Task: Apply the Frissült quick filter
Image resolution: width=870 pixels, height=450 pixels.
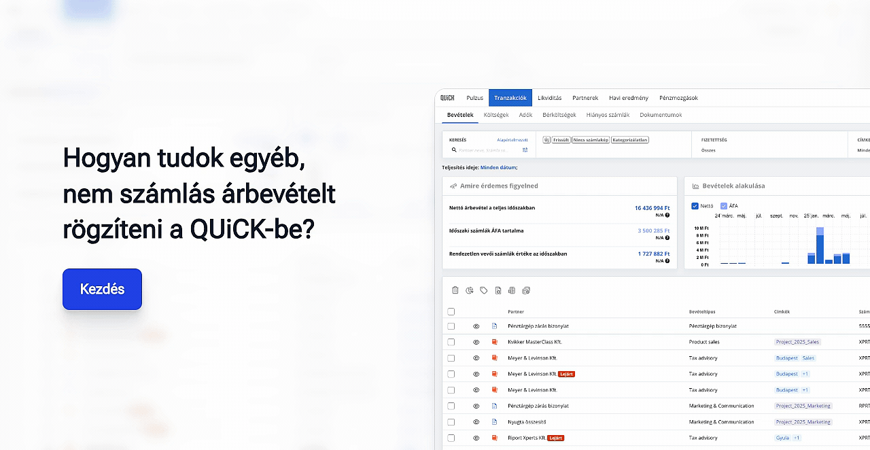Action: 561,140
